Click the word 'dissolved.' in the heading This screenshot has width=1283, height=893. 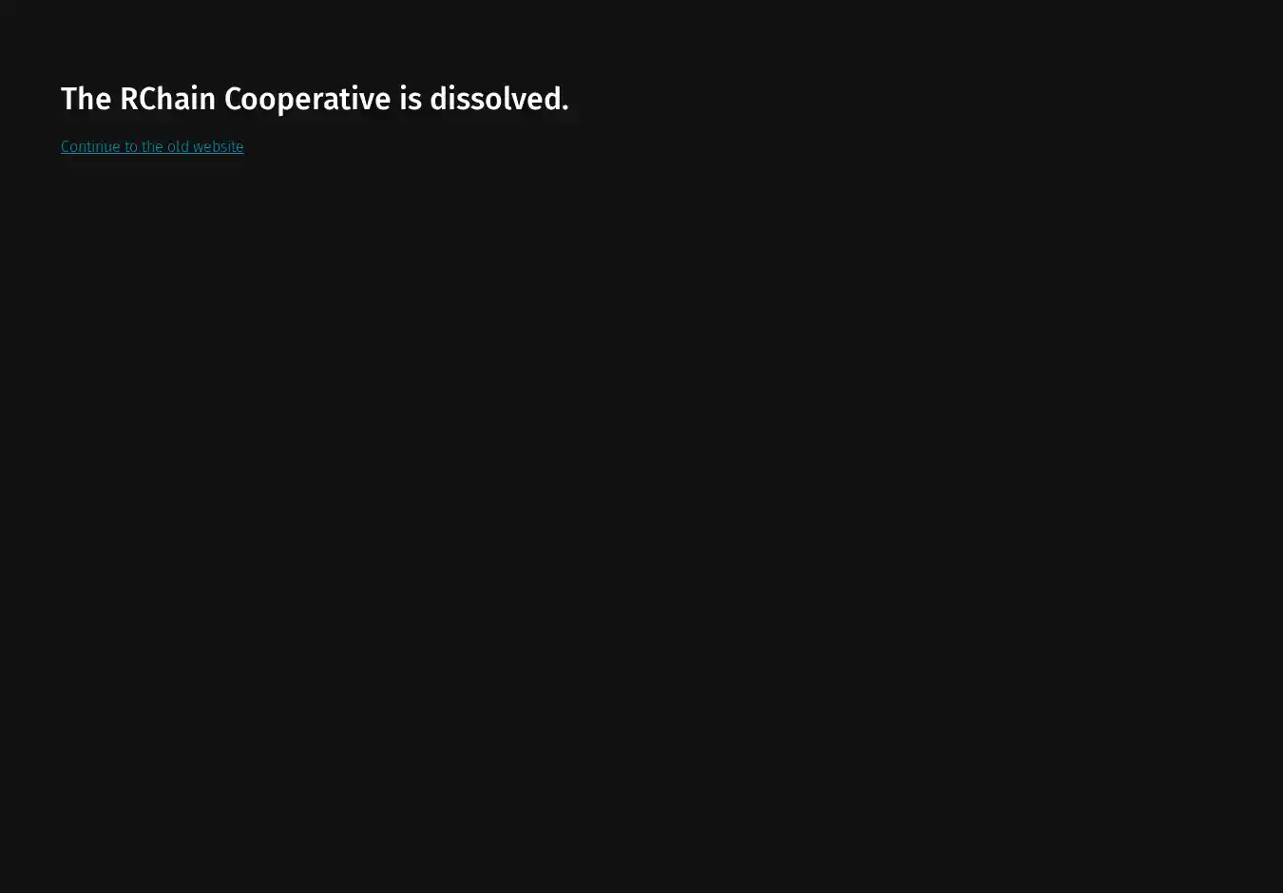[x=499, y=99]
